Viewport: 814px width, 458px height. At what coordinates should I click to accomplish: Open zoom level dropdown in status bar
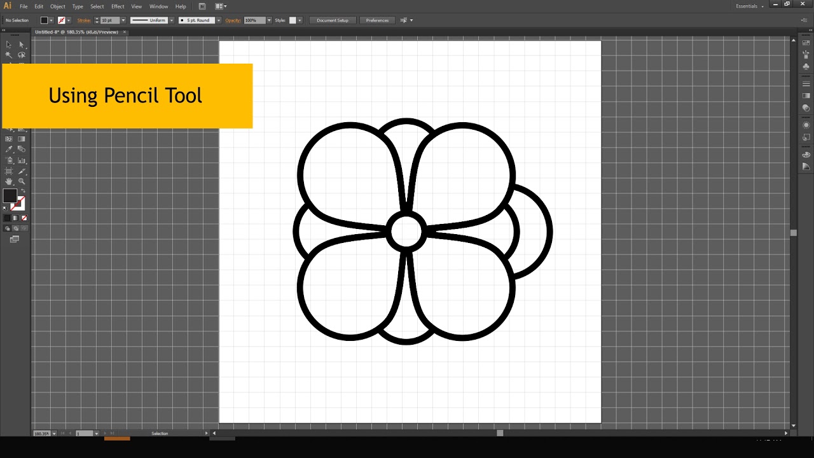point(53,433)
